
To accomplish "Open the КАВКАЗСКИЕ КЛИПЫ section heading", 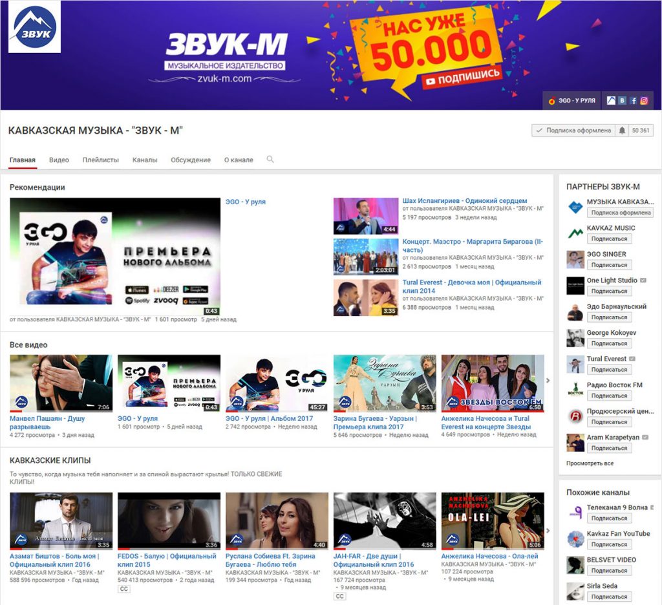I will point(50,460).
